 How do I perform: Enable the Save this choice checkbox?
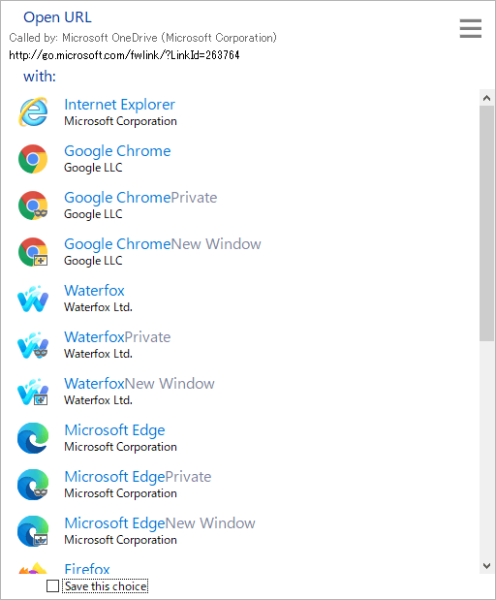coord(52,585)
